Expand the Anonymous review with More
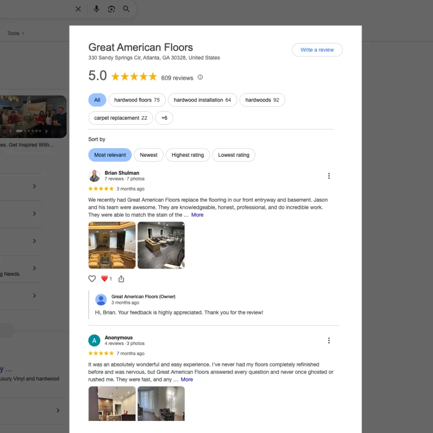The image size is (433, 433). click(x=187, y=380)
